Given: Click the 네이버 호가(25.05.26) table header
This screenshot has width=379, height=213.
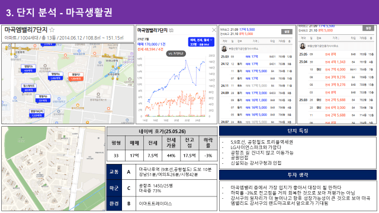Looking at the screenshot, I should pyautogui.click(x=162, y=131).
